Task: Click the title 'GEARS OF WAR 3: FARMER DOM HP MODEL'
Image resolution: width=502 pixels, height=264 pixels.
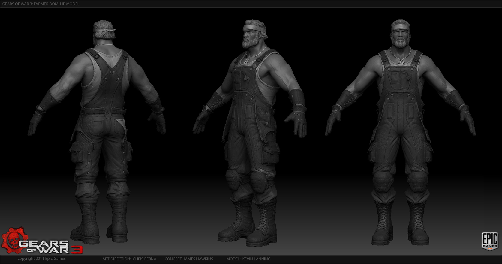Action: (x=41, y=4)
